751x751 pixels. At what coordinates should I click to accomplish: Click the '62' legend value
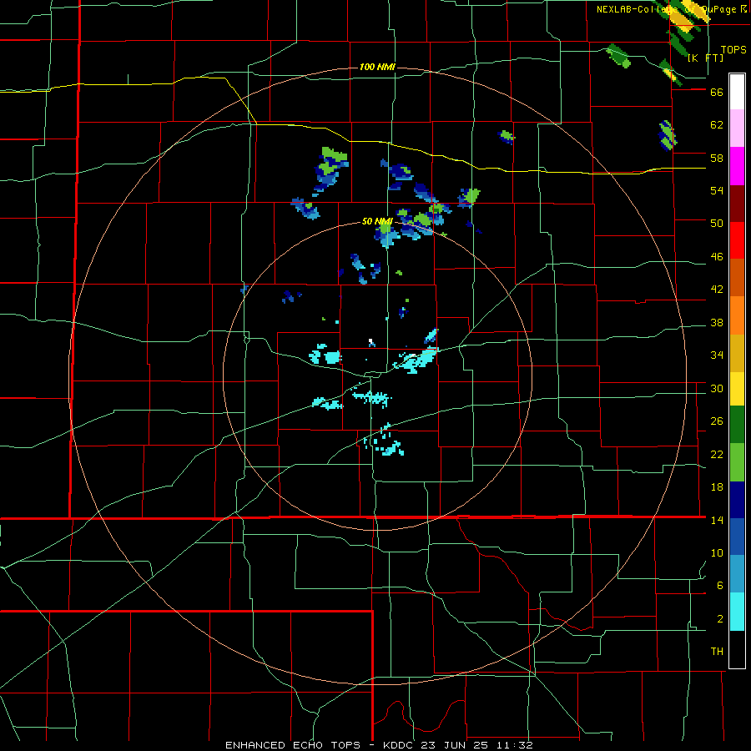pyautogui.click(x=717, y=125)
